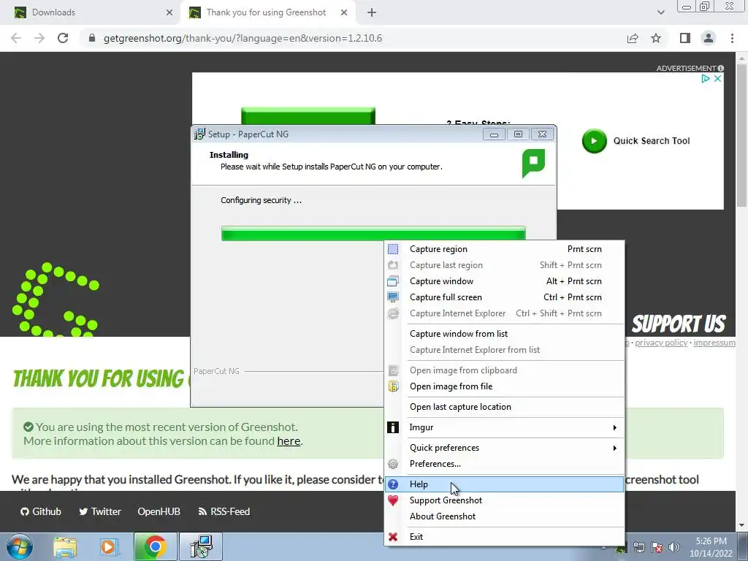Image resolution: width=748 pixels, height=561 pixels.
Task: Click the Preferences gear icon
Action: pyautogui.click(x=392, y=464)
